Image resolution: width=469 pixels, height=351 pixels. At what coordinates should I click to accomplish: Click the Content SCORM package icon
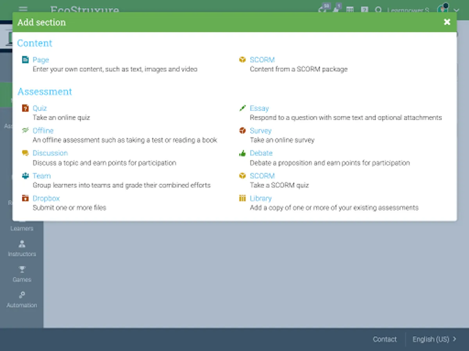[242, 60]
